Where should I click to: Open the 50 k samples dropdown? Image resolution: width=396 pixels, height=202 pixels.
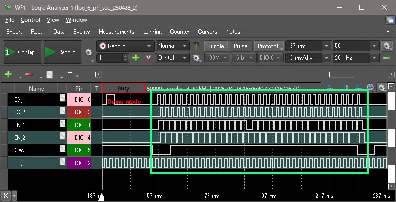coord(356,46)
